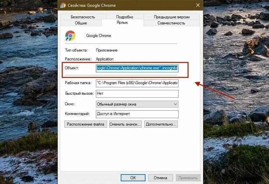Confirm with the OK button
269x184 pixels.
click(133, 178)
